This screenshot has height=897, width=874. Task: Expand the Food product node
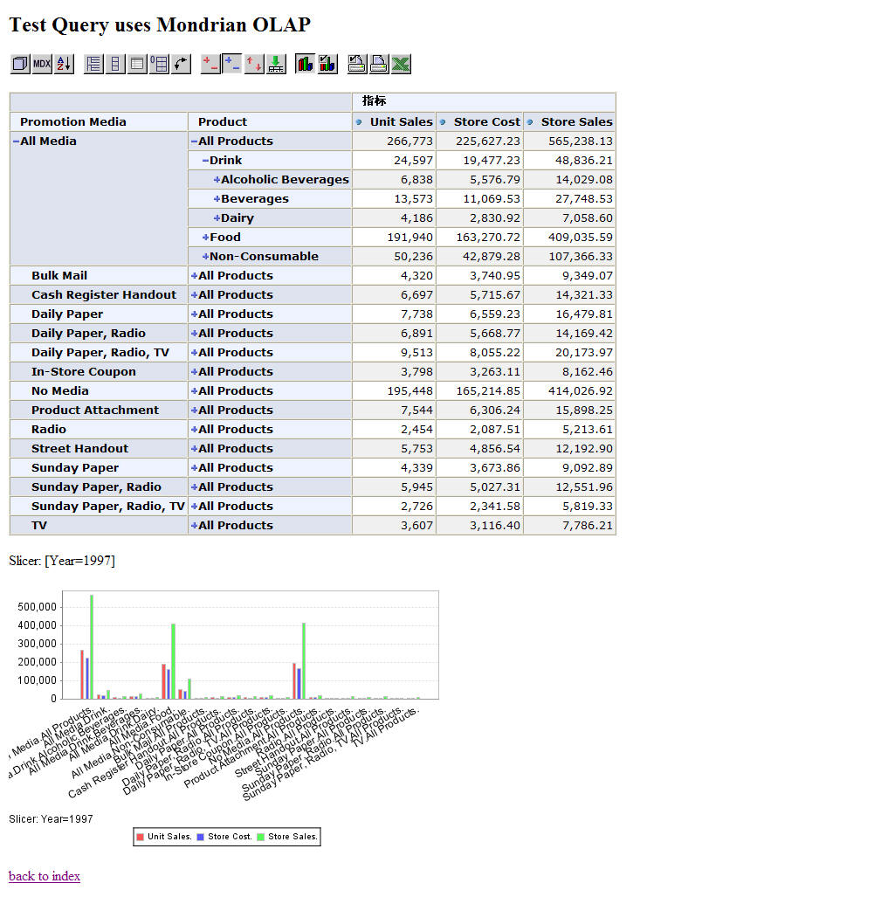point(206,238)
